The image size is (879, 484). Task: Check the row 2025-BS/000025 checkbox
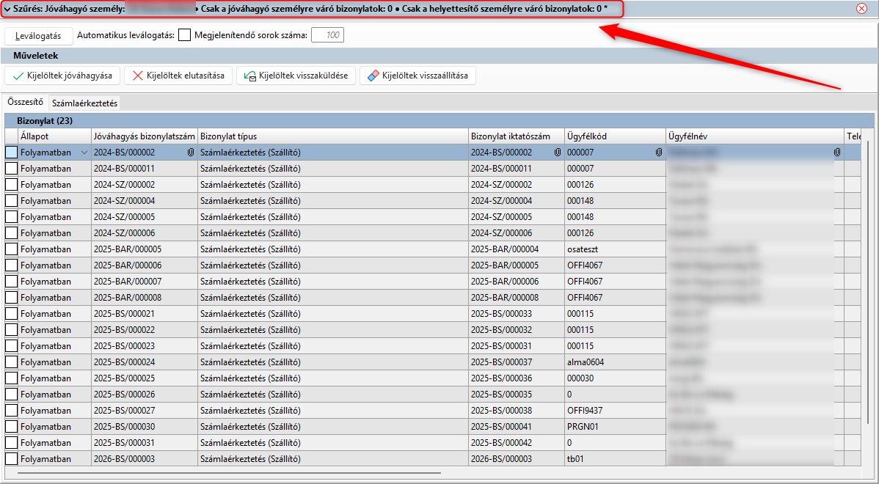pyautogui.click(x=11, y=378)
